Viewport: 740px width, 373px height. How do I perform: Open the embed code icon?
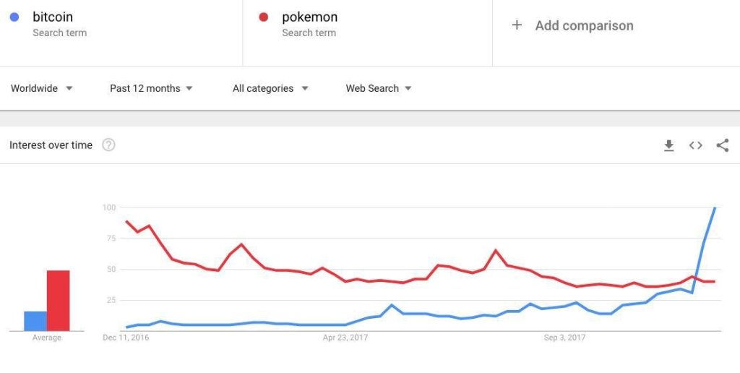[x=695, y=145]
